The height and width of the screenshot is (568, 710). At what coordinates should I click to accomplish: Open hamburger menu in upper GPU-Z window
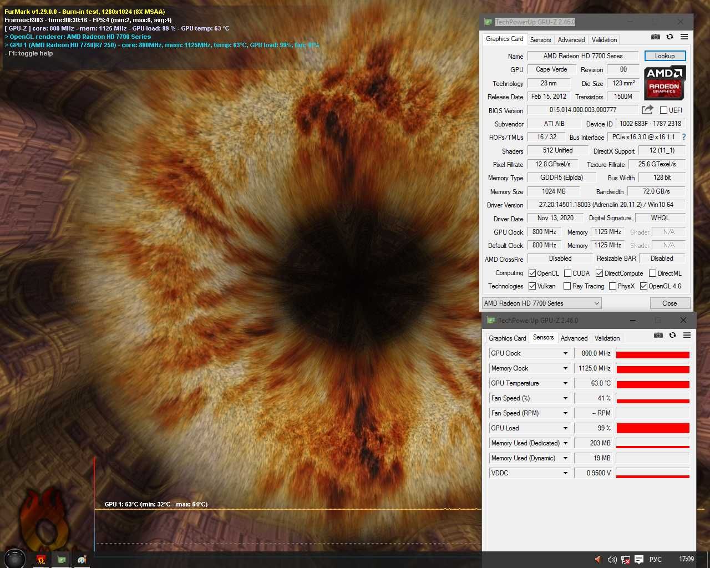point(684,37)
